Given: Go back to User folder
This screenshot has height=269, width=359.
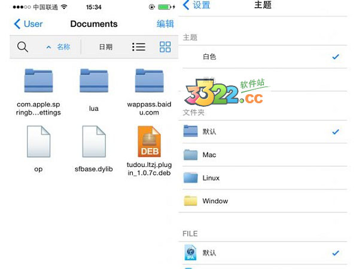Looking at the screenshot, I should click(28, 24).
